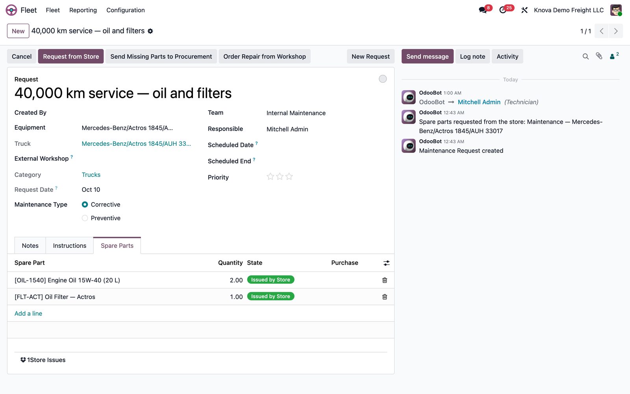Switch to the Instructions tab
The image size is (630, 394).
[70, 245]
